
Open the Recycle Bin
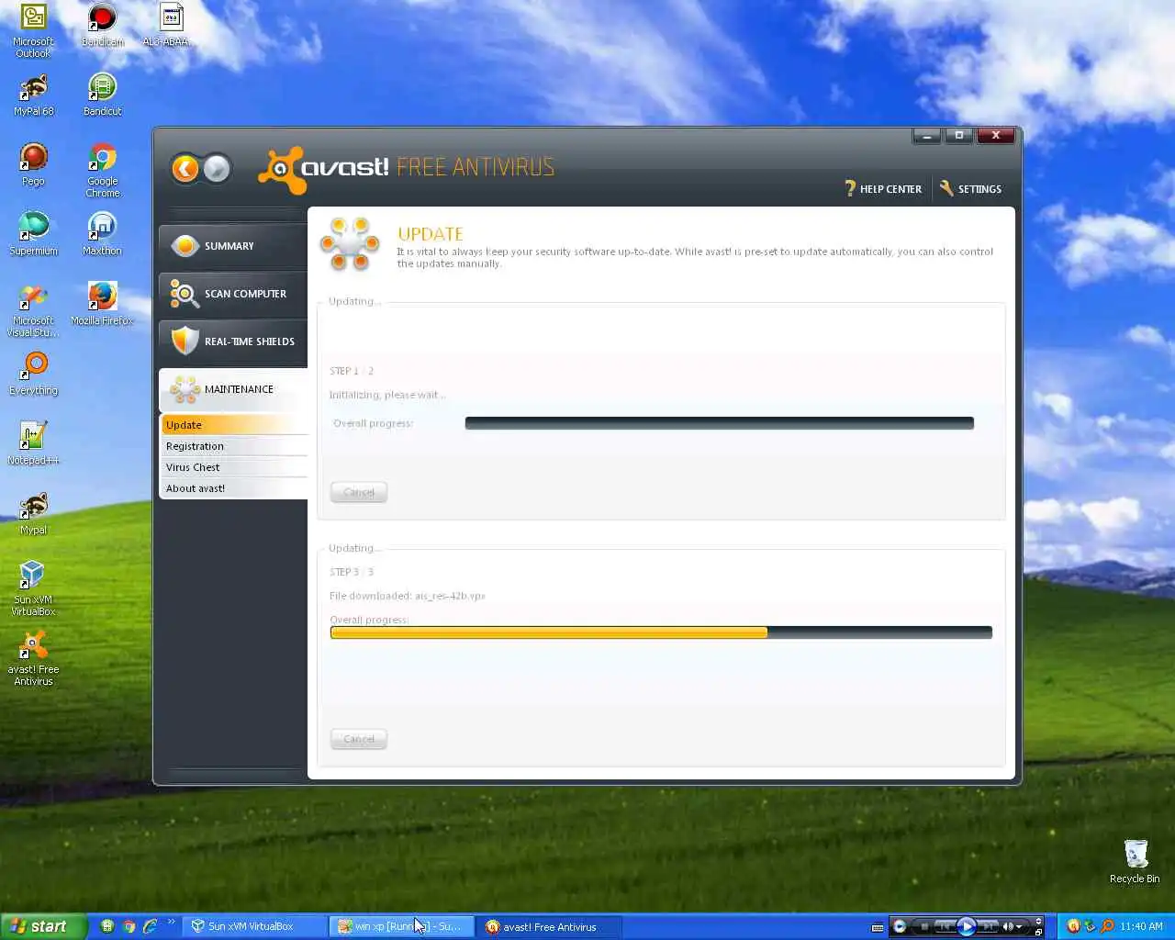click(1135, 861)
